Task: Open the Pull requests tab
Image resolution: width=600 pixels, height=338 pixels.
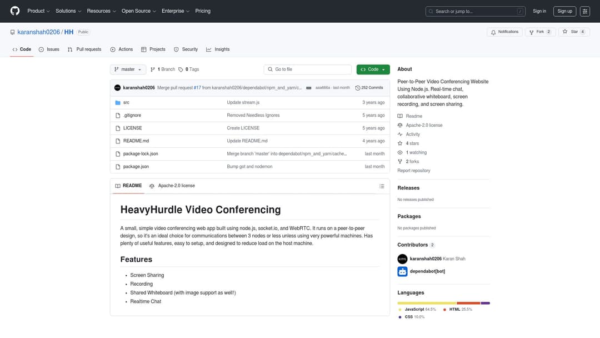Action: coord(84,49)
